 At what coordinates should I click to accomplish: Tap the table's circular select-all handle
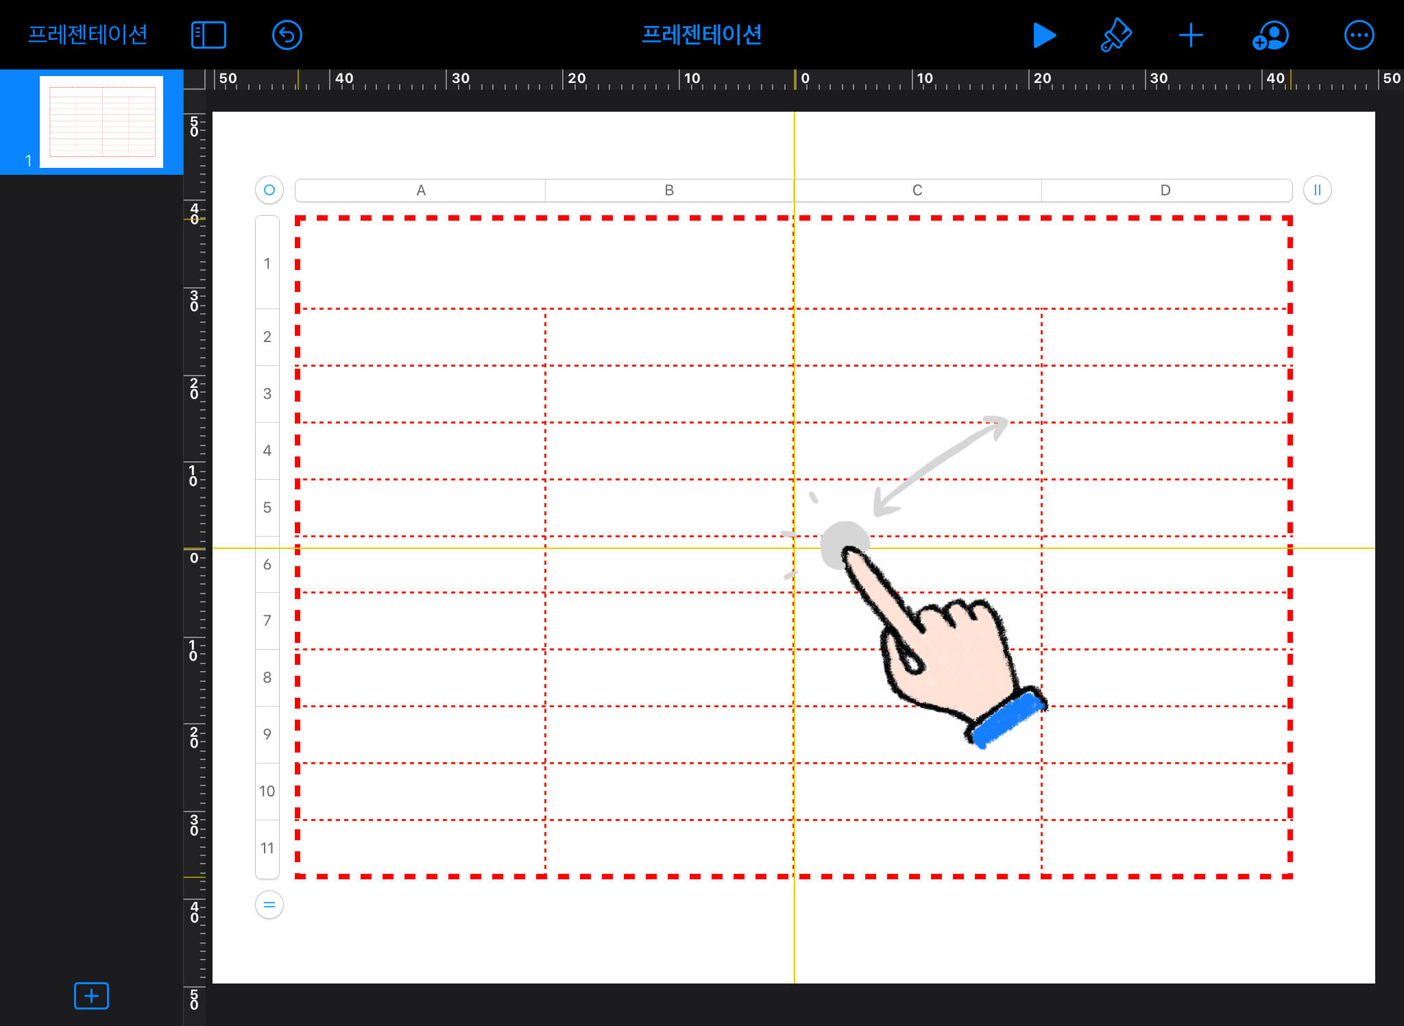[x=269, y=190]
